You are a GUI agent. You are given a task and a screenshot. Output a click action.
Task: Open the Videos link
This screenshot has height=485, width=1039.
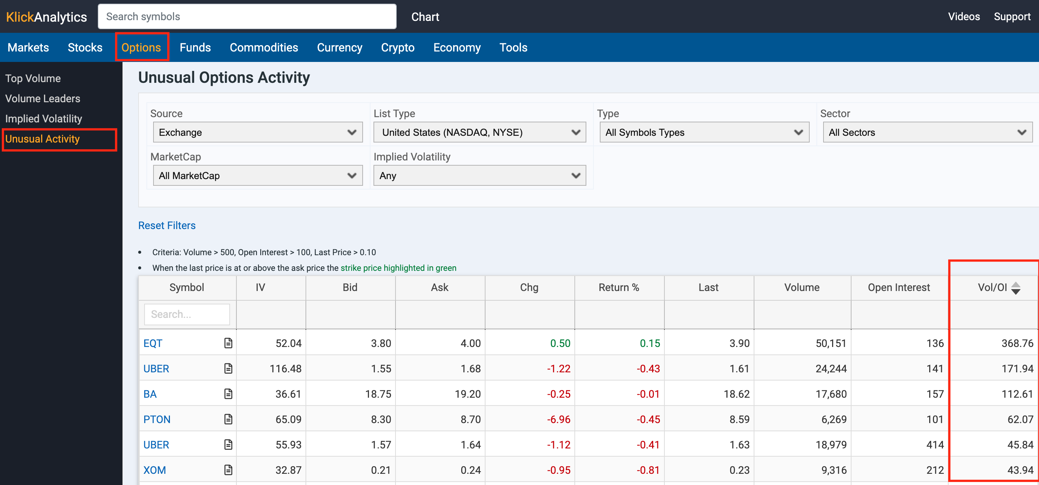pos(964,16)
